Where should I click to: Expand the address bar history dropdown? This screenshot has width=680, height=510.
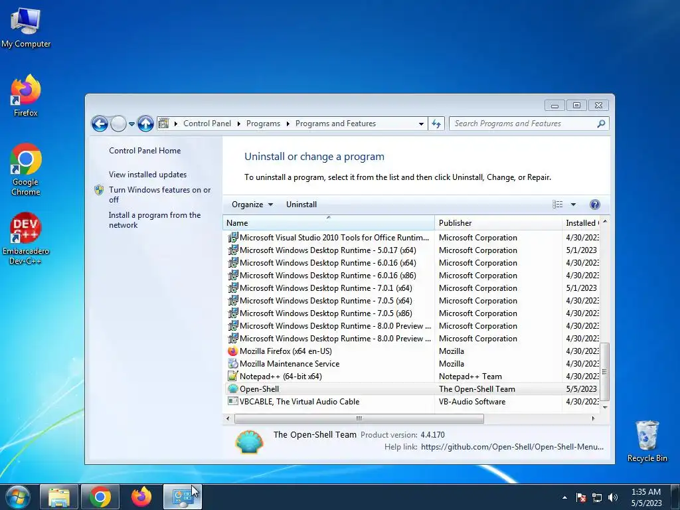[421, 124]
